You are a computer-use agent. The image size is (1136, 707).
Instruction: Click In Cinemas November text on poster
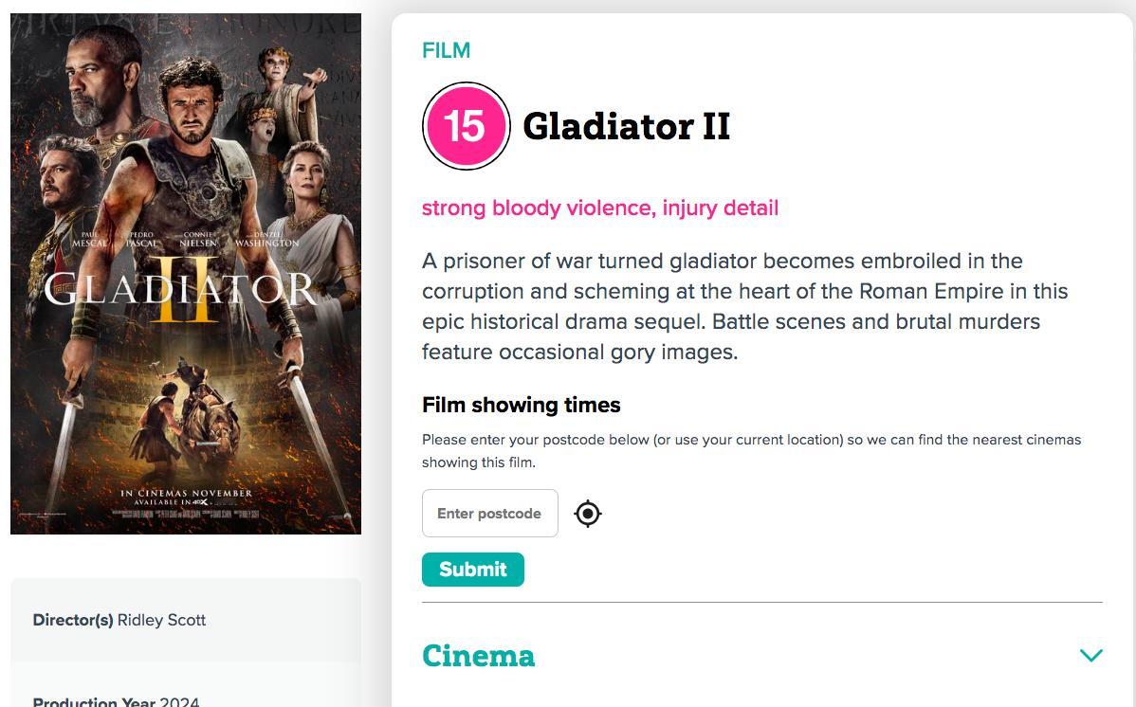186,494
